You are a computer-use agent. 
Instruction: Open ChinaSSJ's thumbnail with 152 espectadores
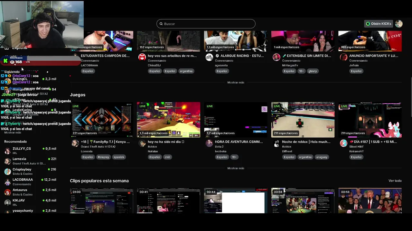pos(168,41)
